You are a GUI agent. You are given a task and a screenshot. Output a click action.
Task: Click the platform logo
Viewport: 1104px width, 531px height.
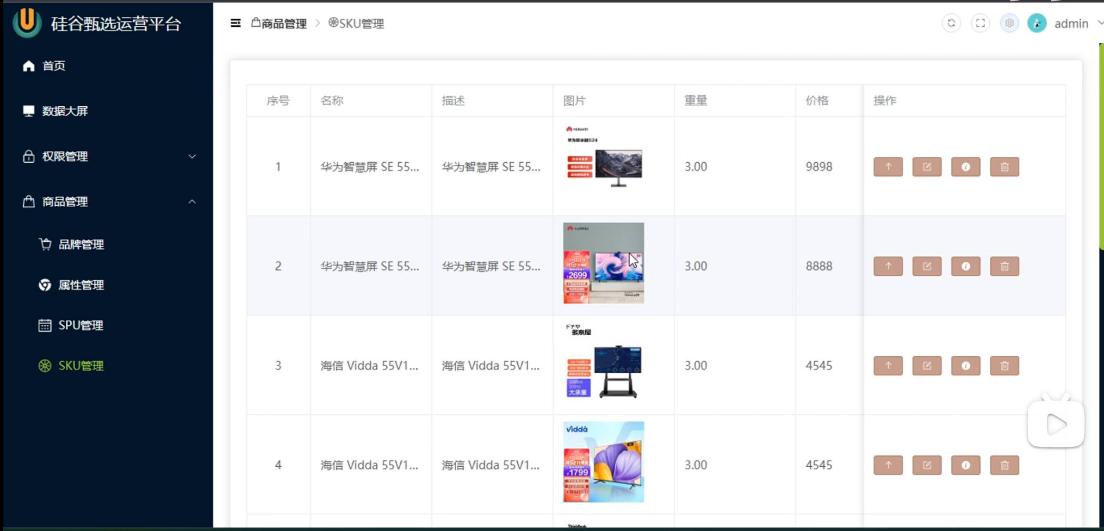click(x=27, y=23)
